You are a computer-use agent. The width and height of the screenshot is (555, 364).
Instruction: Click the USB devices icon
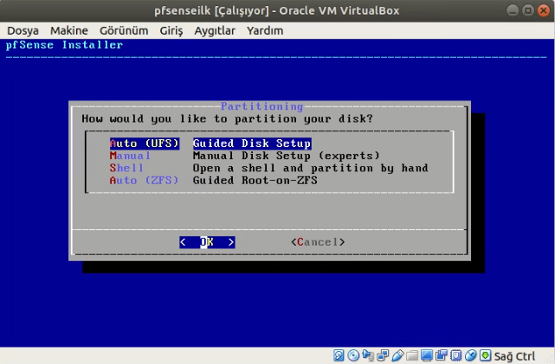click(x=397, y=355)
